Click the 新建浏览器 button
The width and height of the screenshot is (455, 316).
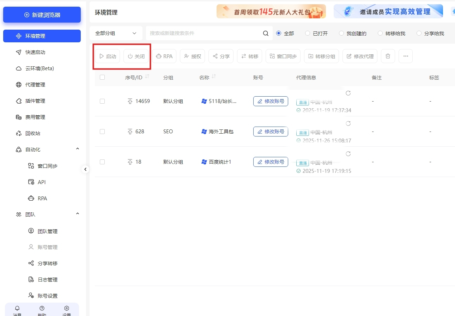point(42,14)
